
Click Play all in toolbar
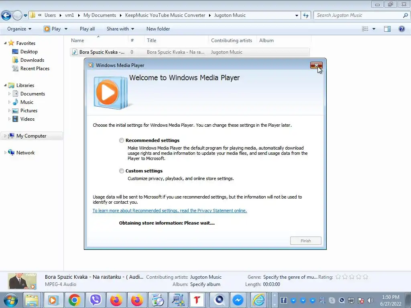[87, 29]
